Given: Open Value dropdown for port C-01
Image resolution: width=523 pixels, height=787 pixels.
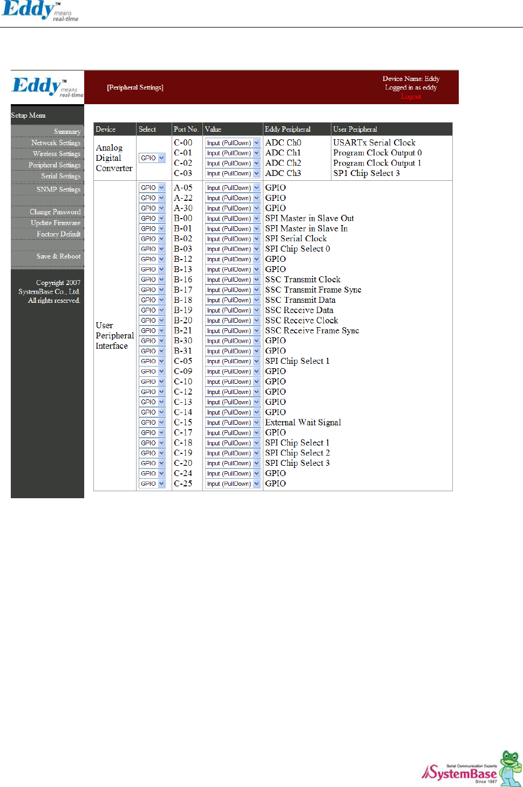Looking at the screenshot, I should pos(233,153).
